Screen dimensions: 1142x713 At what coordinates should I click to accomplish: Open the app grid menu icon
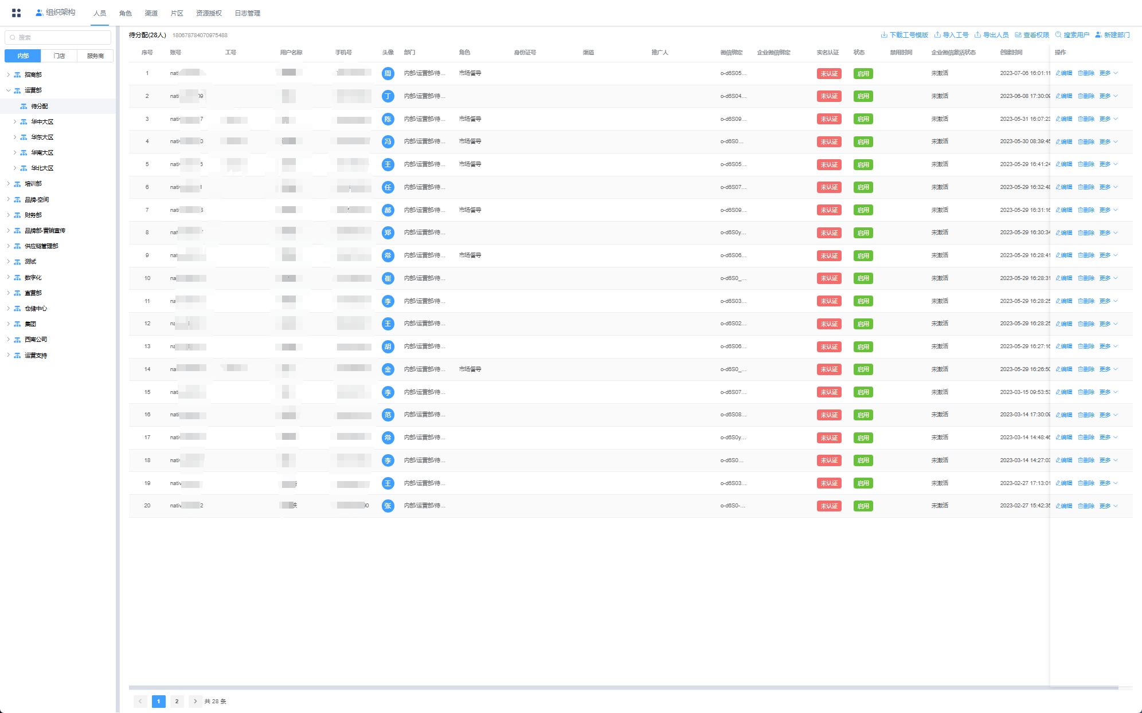click(16, 13)
